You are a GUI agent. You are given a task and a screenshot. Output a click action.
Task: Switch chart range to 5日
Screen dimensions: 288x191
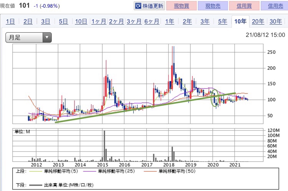(63, 21)
